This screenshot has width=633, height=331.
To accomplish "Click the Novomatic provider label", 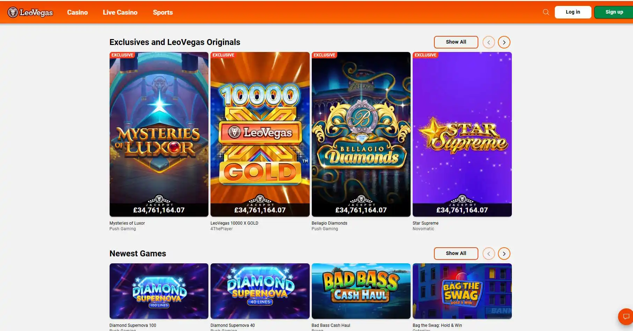I will 424,229.
